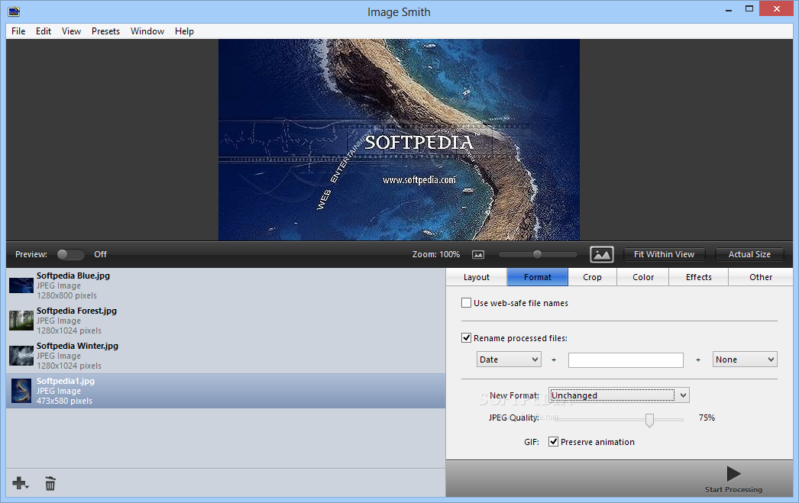Image resolution: width=799 pixels, height=503 pixels.
Task: Click the Zoom: 100% label
Action: coord(435,254)
